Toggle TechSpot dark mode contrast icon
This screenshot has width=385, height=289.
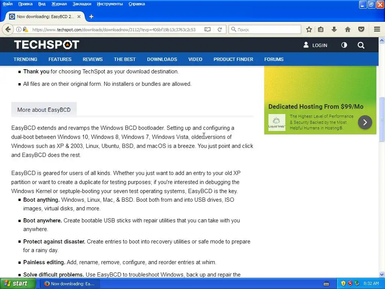(x=344, y=45)
